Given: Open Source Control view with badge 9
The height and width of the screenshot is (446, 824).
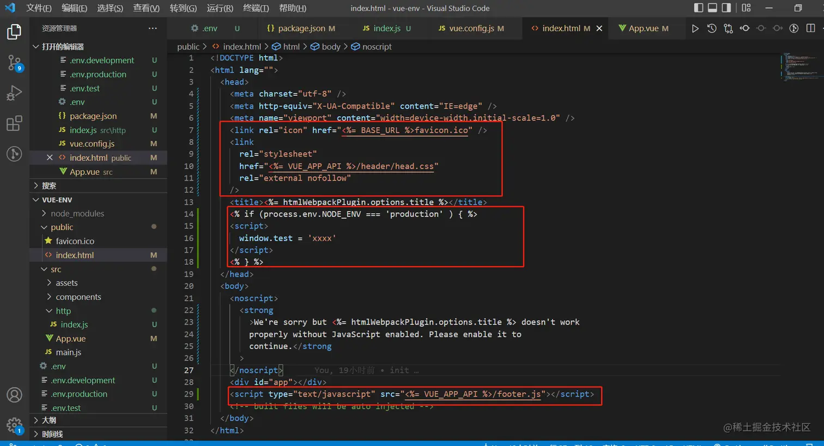Looking at the screenshot, I should [x=14, y=63].
